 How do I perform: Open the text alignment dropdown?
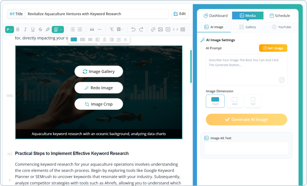(58, 29)
